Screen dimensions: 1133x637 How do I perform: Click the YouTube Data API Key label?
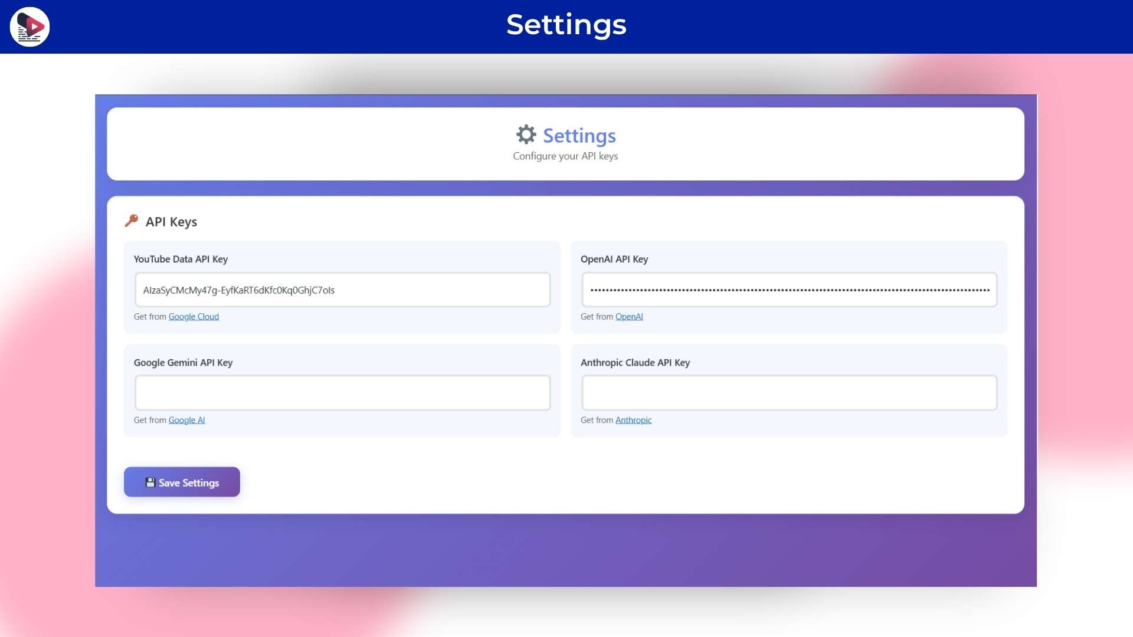point(181,259)
